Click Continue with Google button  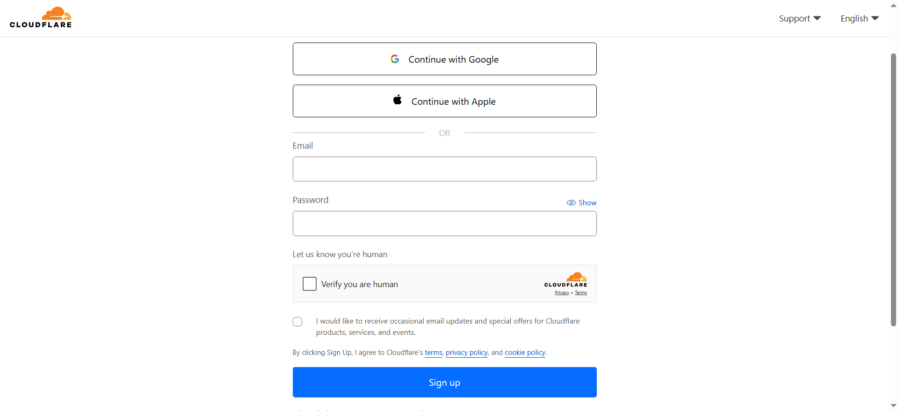click(x=445, y=59)
